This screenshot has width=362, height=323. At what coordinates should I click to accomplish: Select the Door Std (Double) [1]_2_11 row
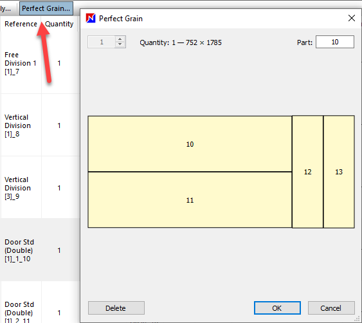click(x=40, y=302)
